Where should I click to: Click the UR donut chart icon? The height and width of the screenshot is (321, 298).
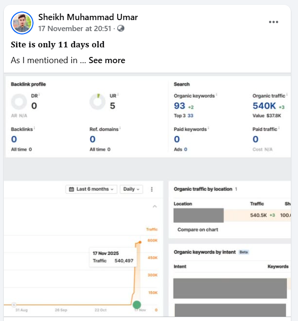[x=98, y=102]
